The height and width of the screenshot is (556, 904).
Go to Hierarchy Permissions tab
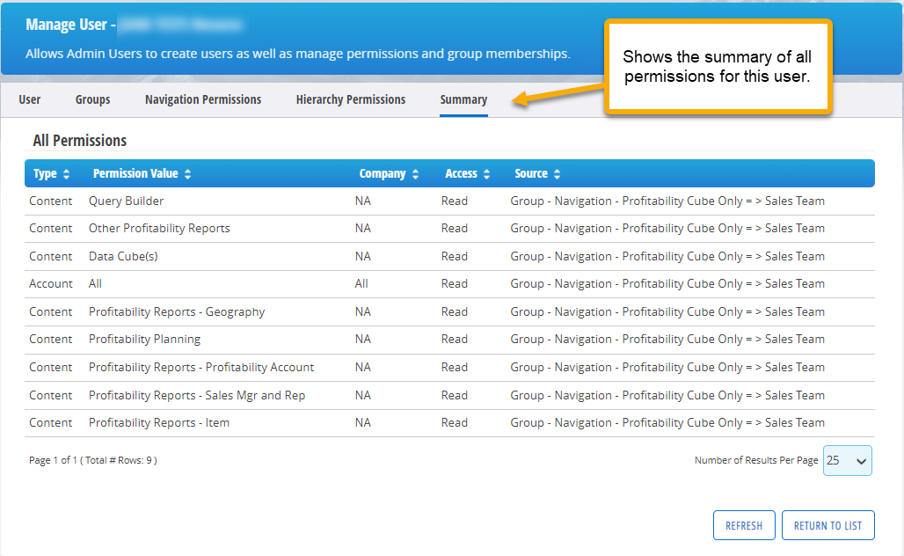(351, 99)
